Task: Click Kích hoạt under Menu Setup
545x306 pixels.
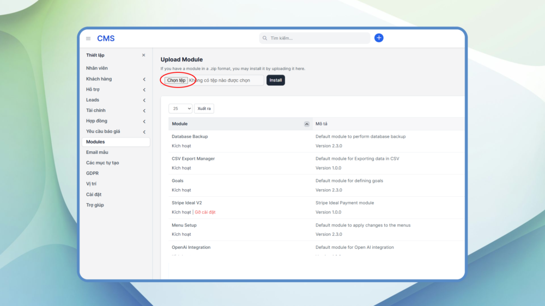Action: [x=181, y=234]
